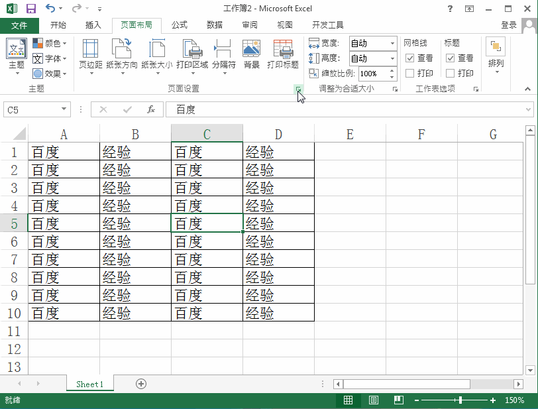
Task: Open paper Size (纸张大小) options
Action: point(157,57)
